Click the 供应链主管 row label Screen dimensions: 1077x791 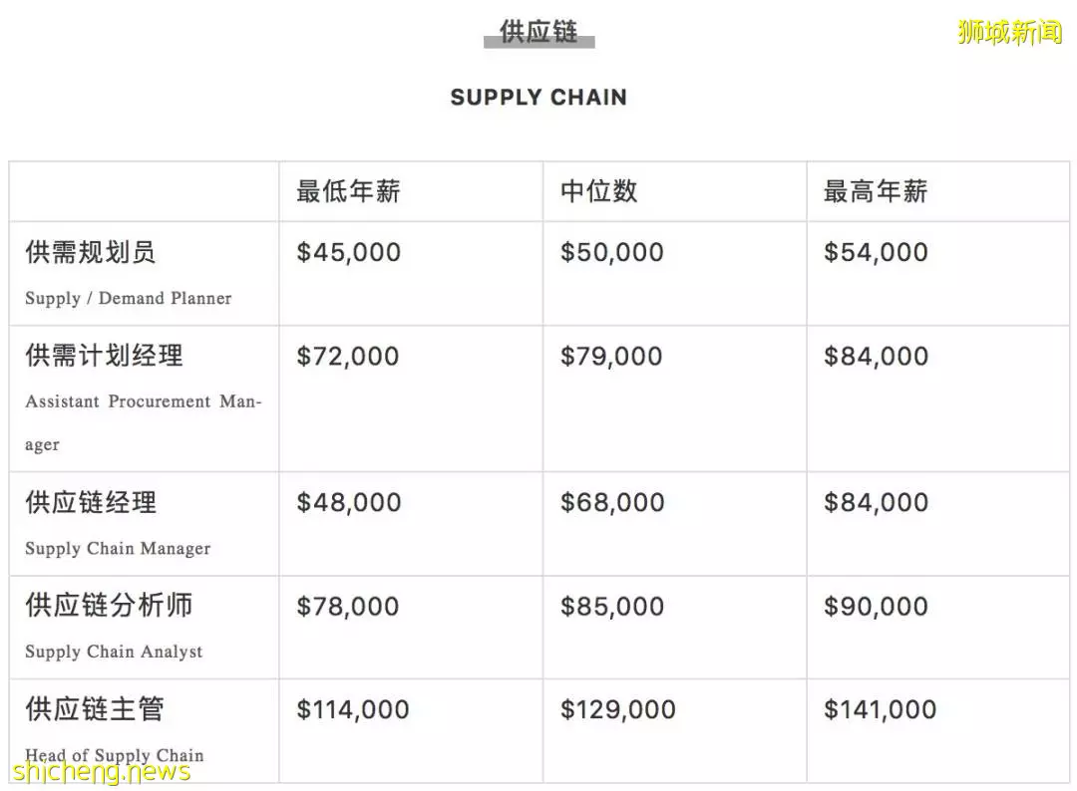[x=95, y=708]
